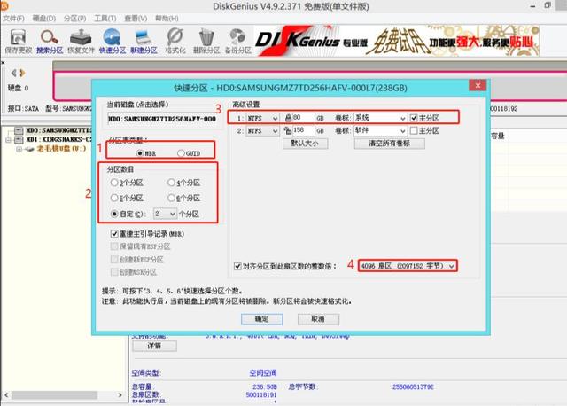Click the DiskGenius professional edition banner
567x406 pixels.
[x=397, y=41]
